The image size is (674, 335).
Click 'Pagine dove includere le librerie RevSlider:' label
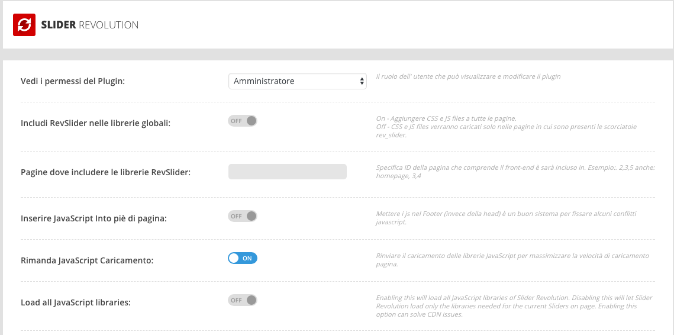pos(105,172)
